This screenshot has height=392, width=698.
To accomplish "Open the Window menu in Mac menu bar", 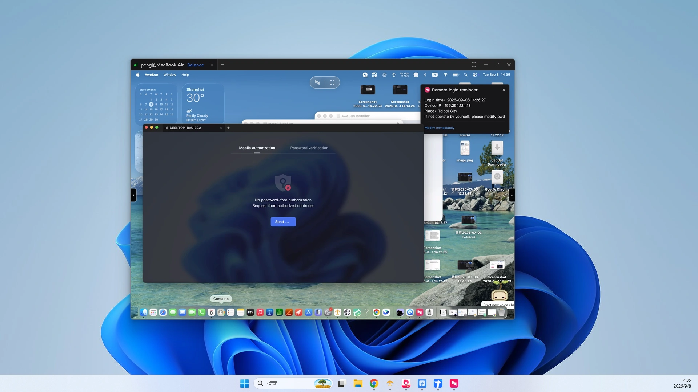I will click(x=169, y=75).
